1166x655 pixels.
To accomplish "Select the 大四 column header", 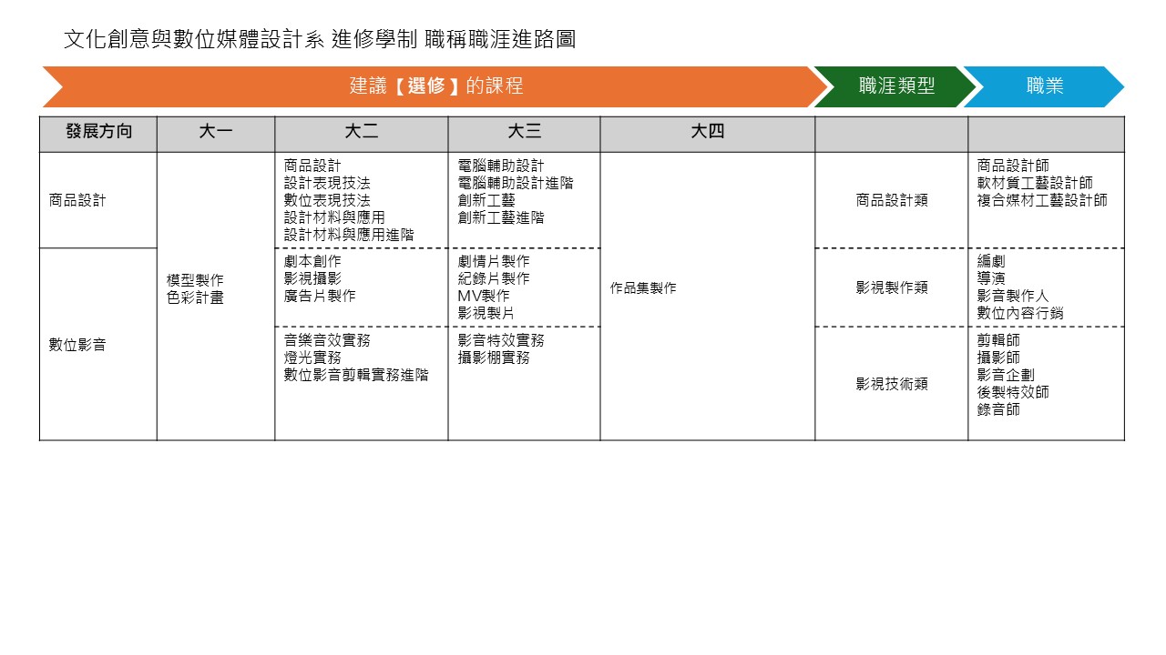I will [x=707, y=133].
